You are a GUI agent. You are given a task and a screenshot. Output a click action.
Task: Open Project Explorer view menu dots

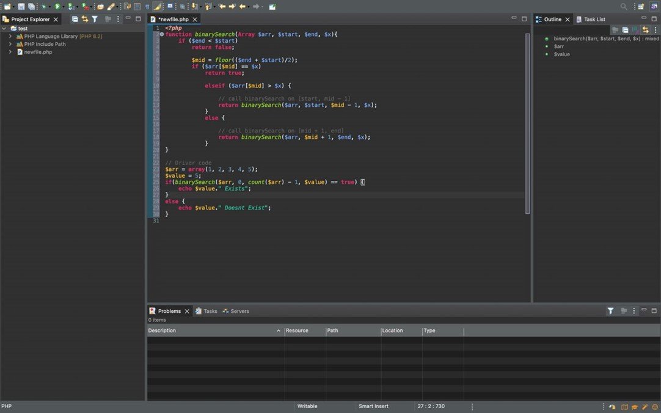click(118, 19)
